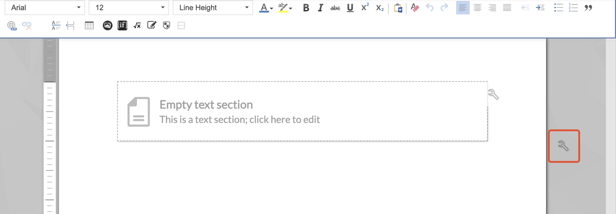Expand the Line Height dropdown
The image size is (616, 214).
coord(213,8)
